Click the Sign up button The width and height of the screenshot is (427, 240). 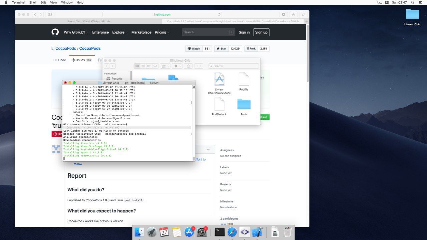point(261,32)
